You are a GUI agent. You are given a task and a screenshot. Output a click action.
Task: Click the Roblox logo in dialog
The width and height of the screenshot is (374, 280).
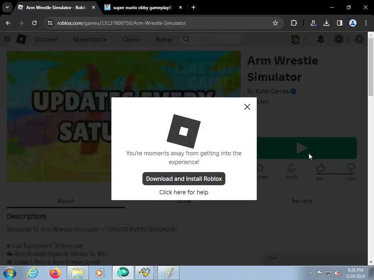(x=184, y=131)
